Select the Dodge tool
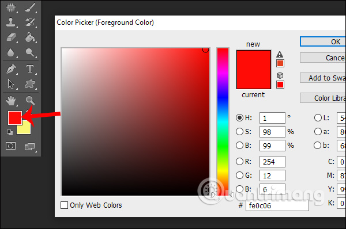This screenshot has height=229, width=346. coord(30,52)
